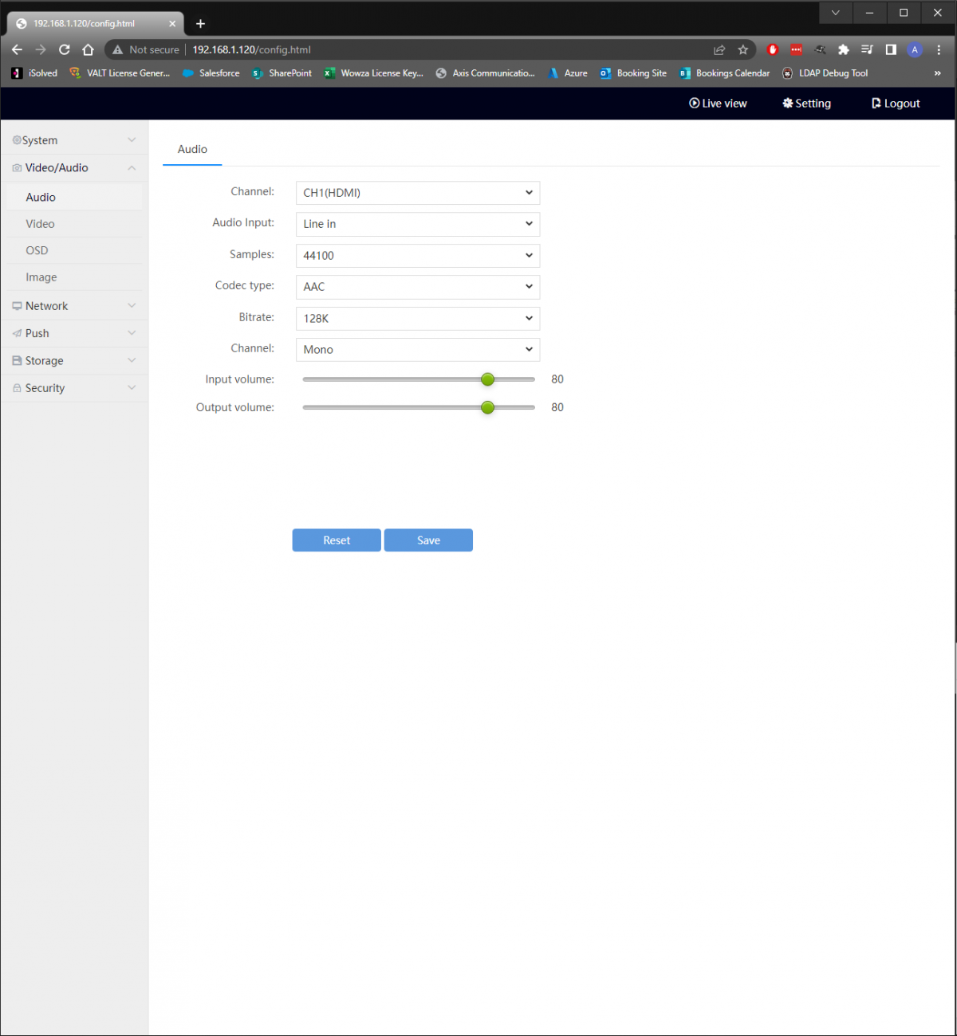Open the Salesforce bookmark

[211, 73]
